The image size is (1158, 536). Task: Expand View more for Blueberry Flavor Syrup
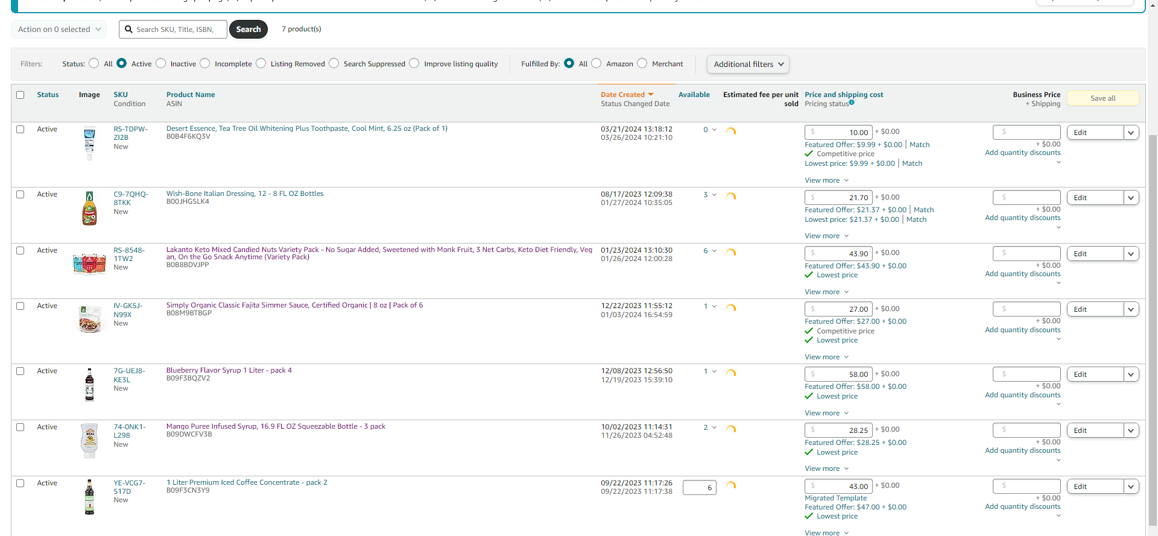826,413
